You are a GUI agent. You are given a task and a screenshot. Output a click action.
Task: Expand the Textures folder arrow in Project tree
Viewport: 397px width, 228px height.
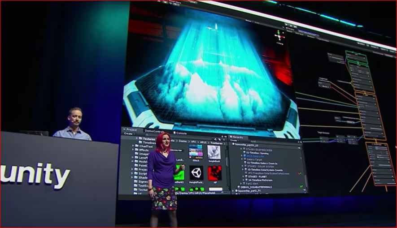tap(137, 138)
